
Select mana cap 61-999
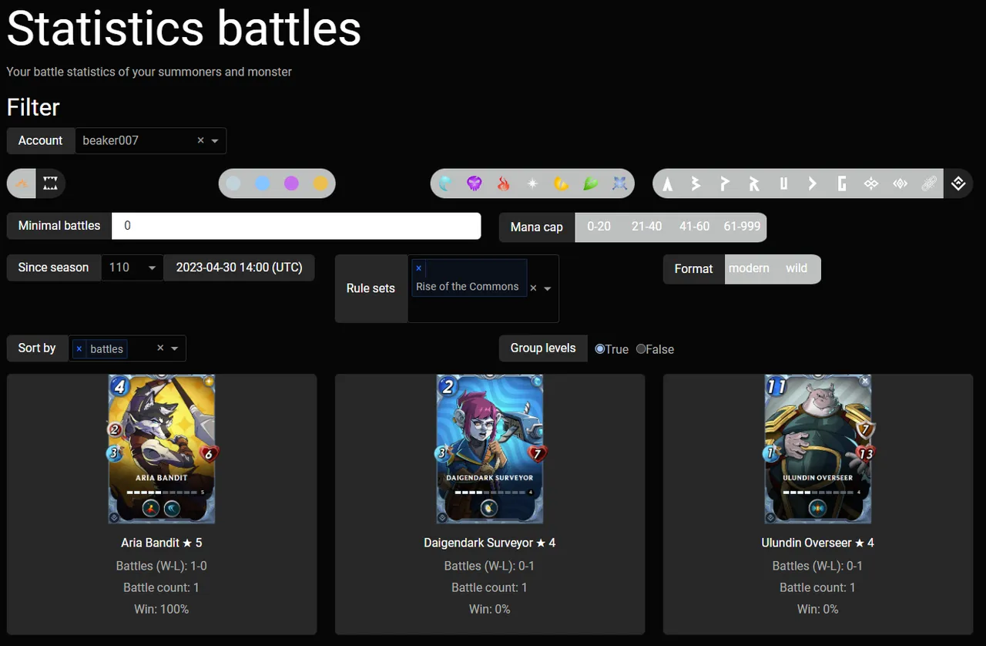pos(742,226)
